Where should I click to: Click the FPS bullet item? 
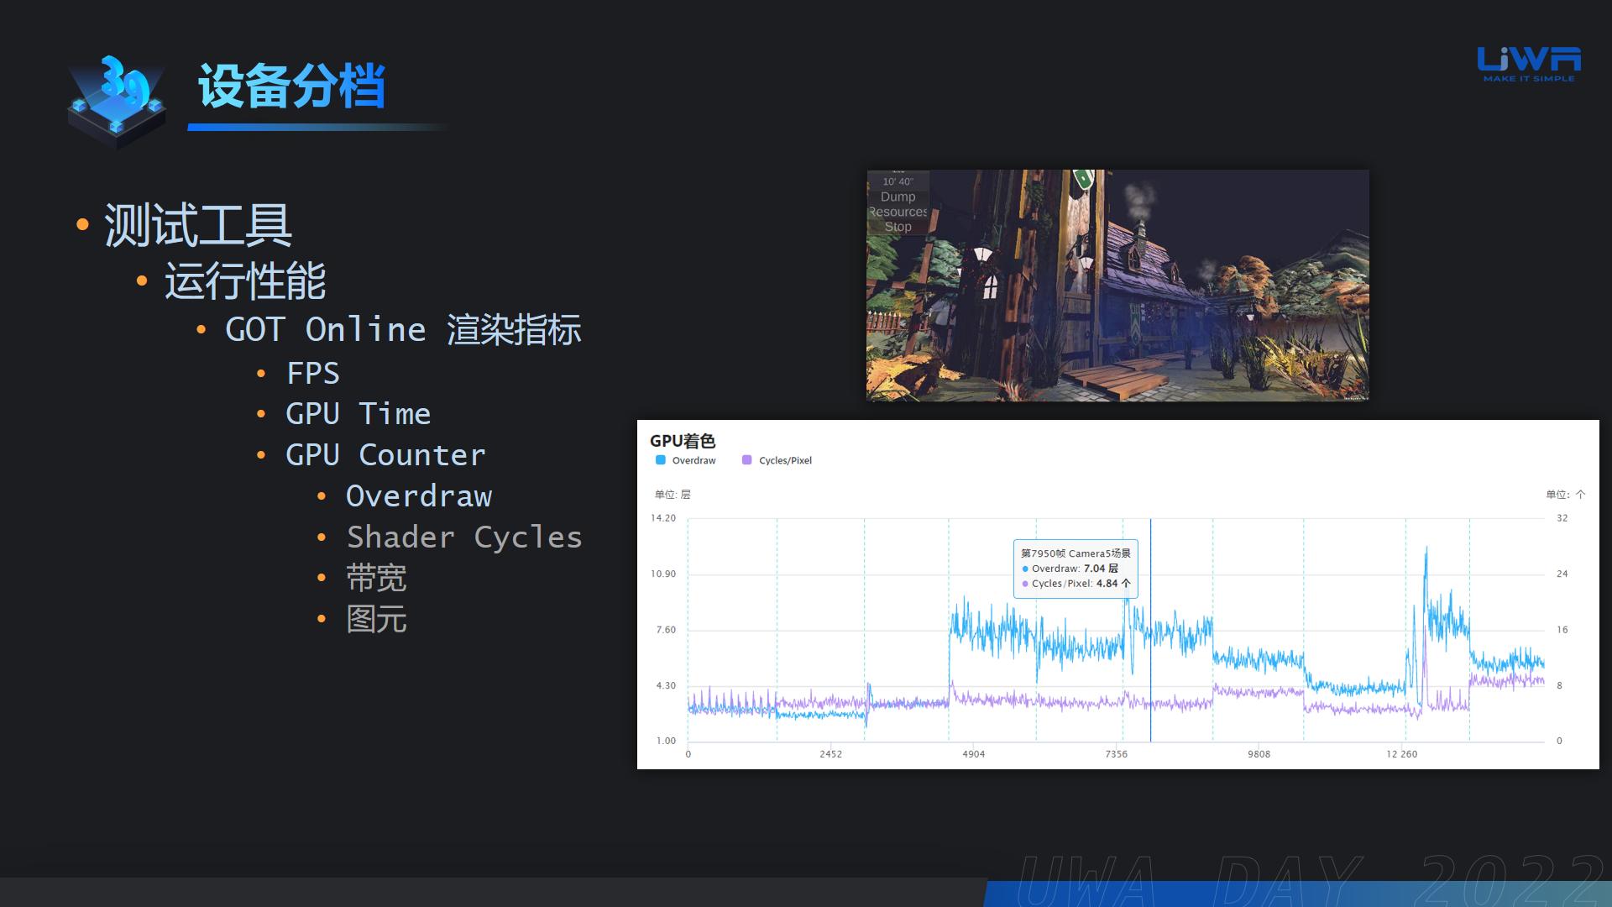point(313,373)
